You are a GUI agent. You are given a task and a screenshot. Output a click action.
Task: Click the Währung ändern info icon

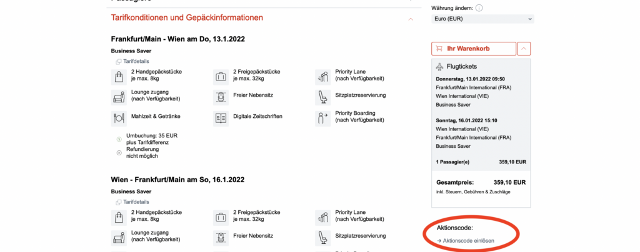(x=479, y=8)
